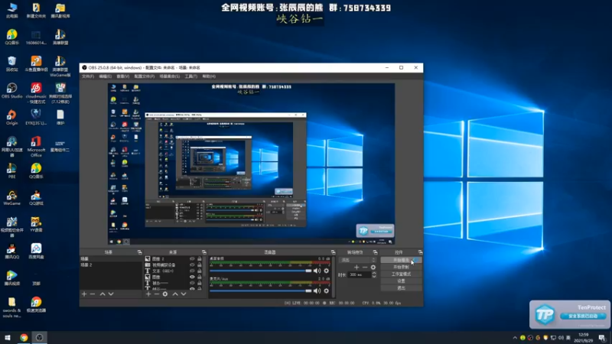This screenshot has width=612, height=344.
Task: Pop out the 来源 dock panel
Action: point(203,252)
